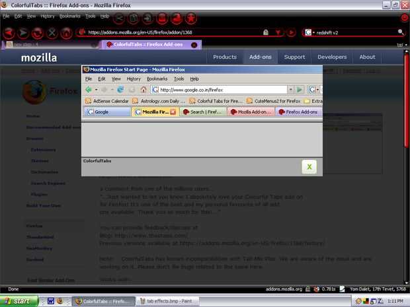Click the Yom Dalet, 17th Tevet date text

click(x=378, y=289)
